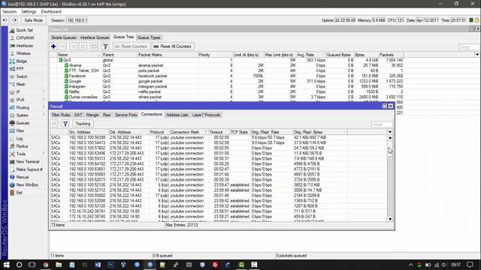Click Exit in the sidebar
This screenshot has width=481, height=270.
point(19,193)
